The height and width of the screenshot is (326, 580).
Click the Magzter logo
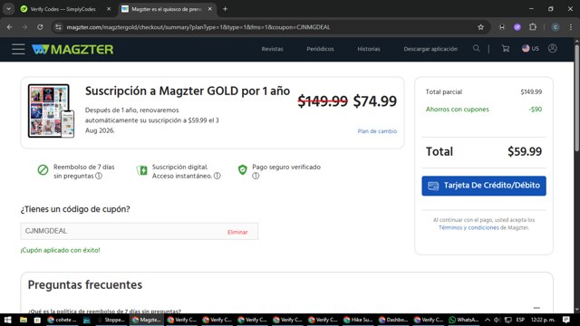[72, 49]
